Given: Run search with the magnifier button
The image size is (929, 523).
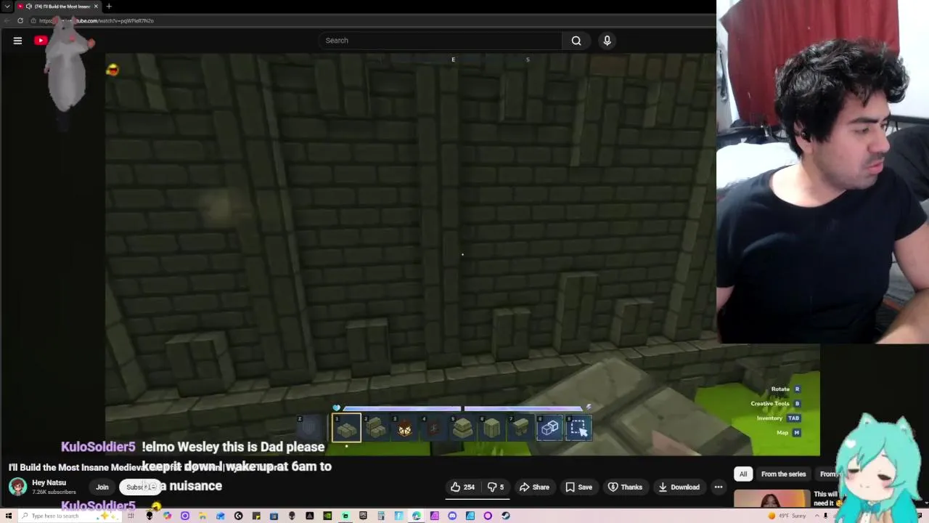Looking at the screenshot, I should point(576,41).
